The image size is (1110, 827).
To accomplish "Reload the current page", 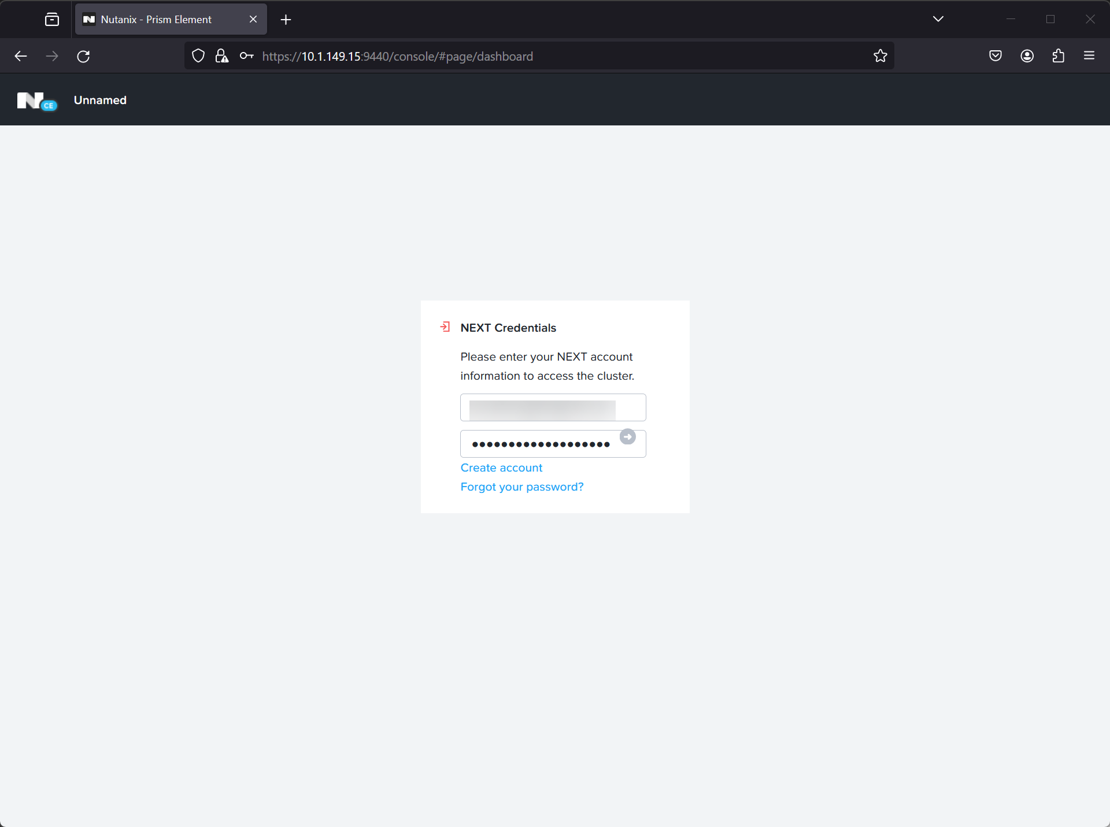I will (83, 56).
